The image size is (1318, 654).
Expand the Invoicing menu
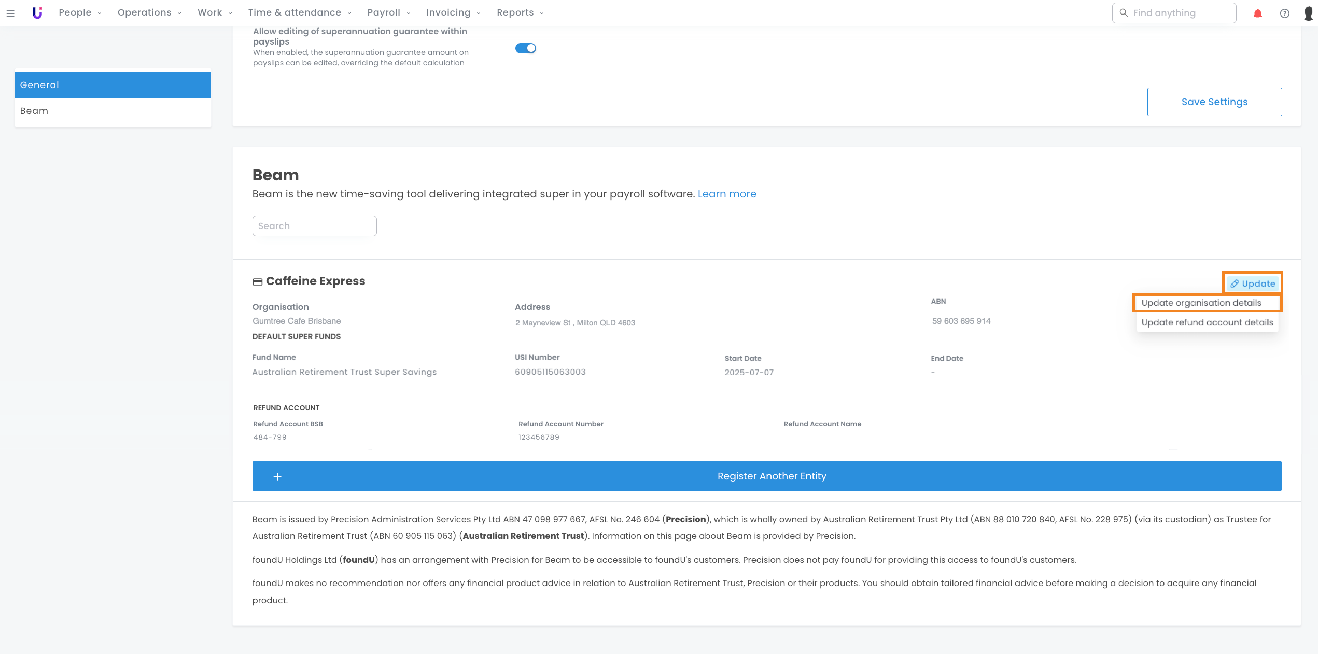click(x=453, y=12)
